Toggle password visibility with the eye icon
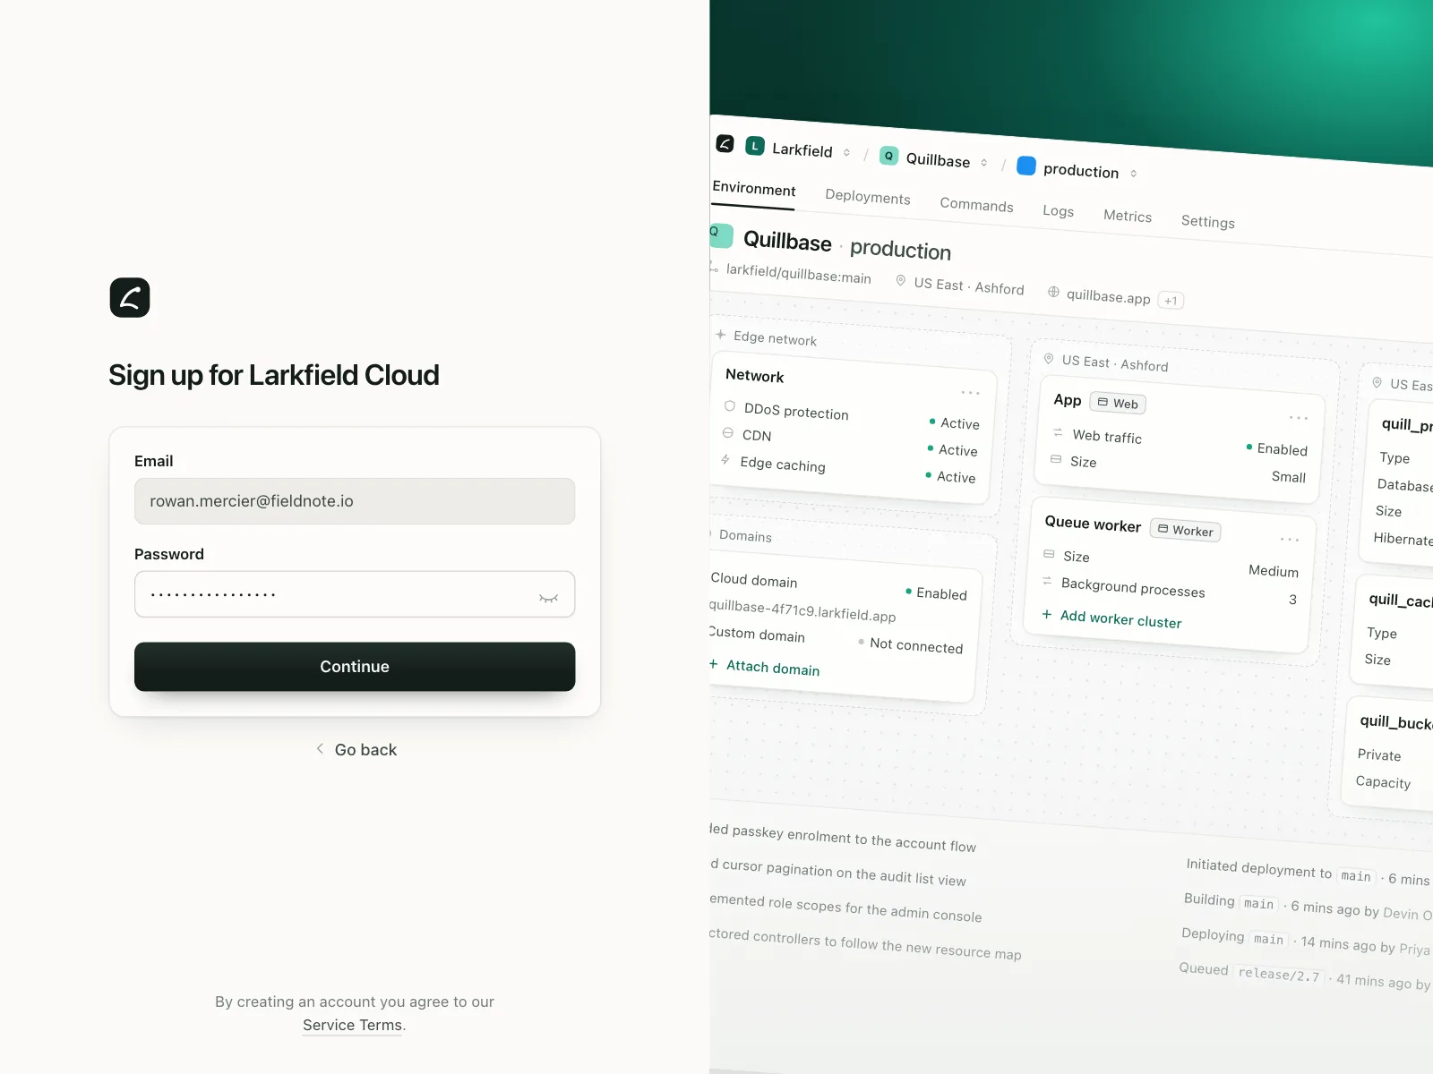 click(549, 597)
